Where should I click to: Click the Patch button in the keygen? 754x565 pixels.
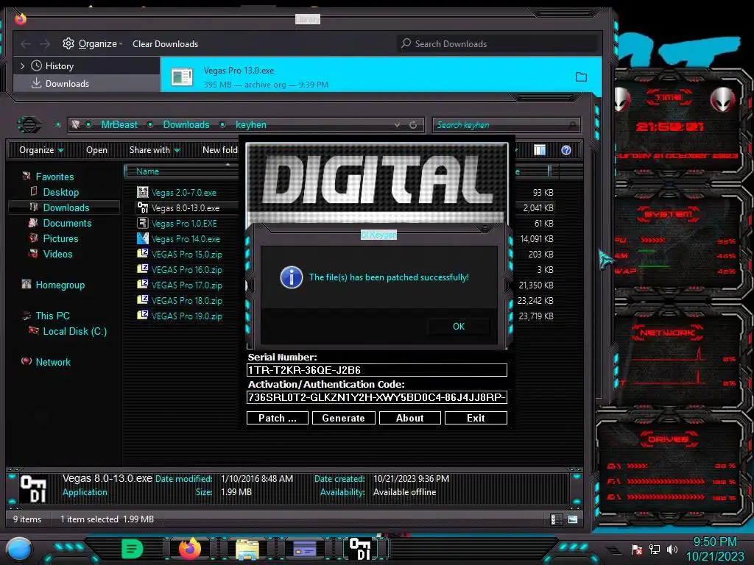[x=278, y=418]
